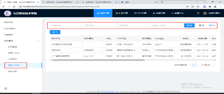224x94 pixels.
Task: Bookmark this page with the star icon
Action: [x=198, y=6]
